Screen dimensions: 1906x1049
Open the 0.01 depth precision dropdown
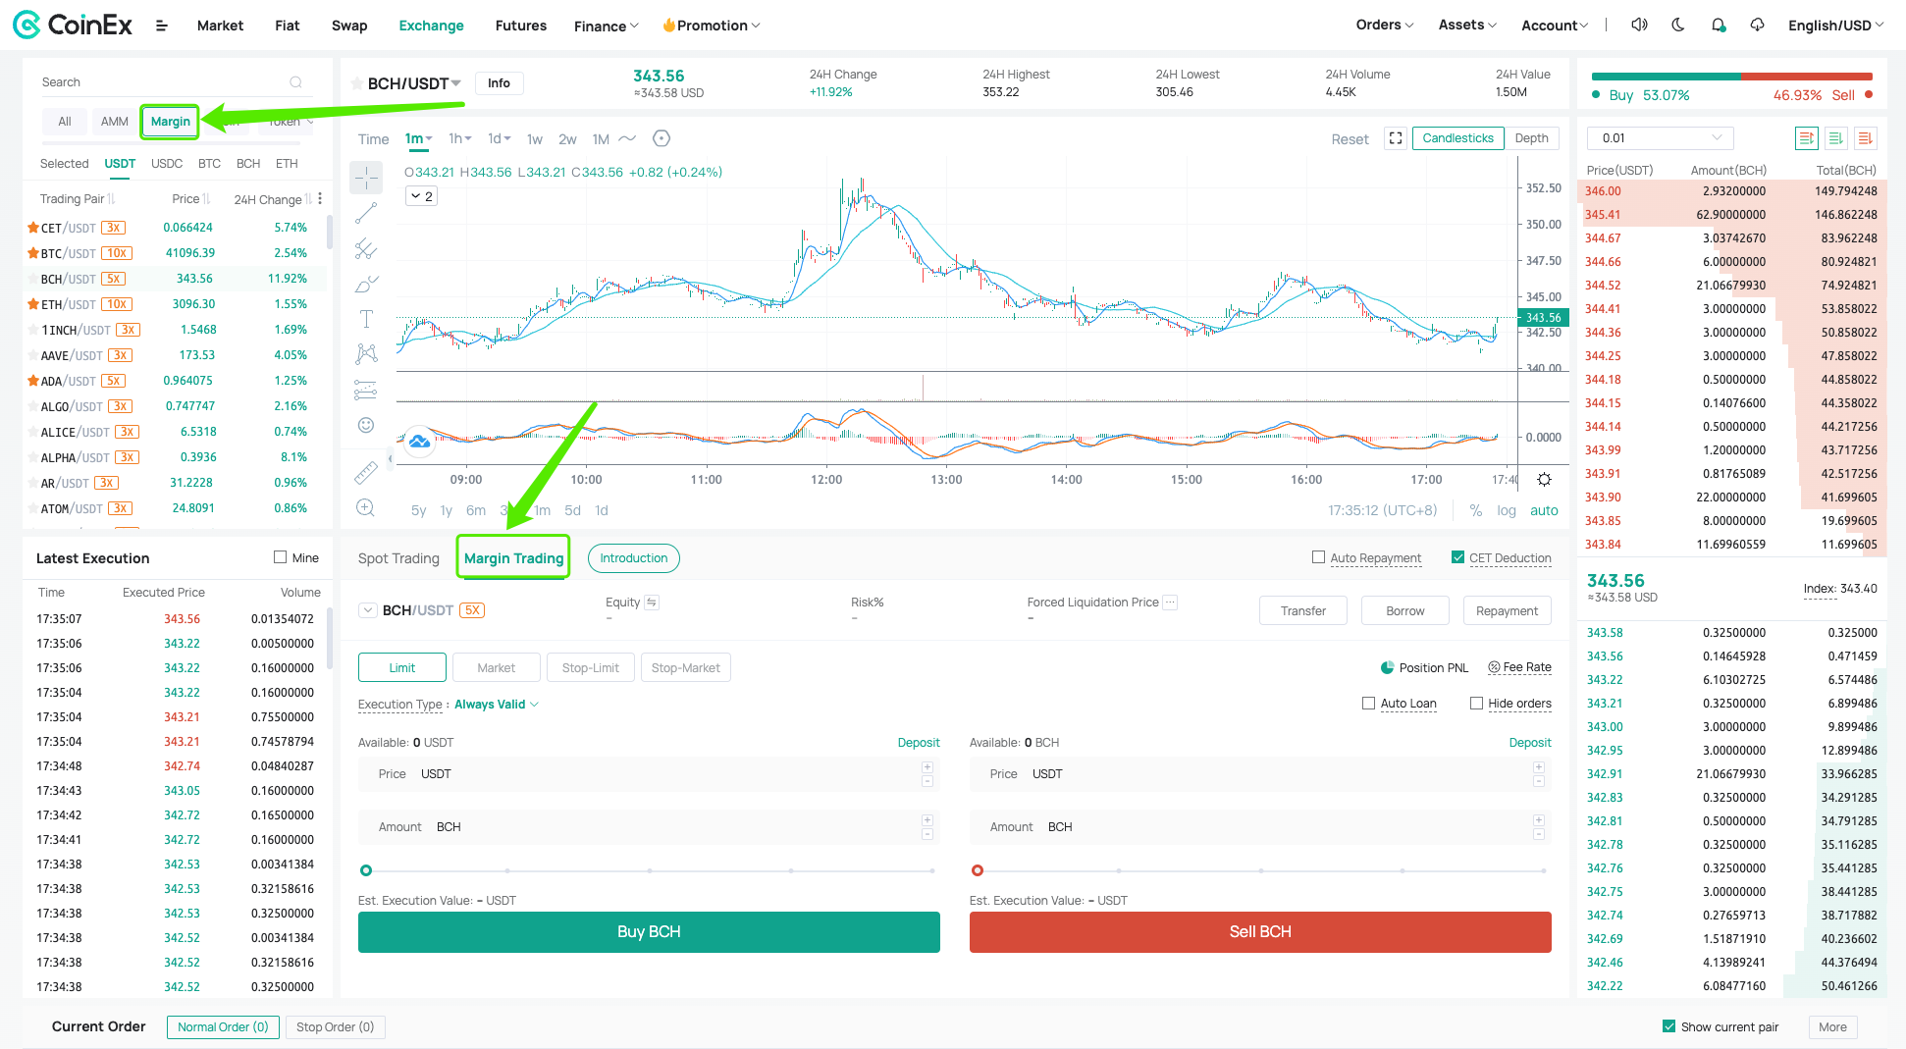point(1661,138)
